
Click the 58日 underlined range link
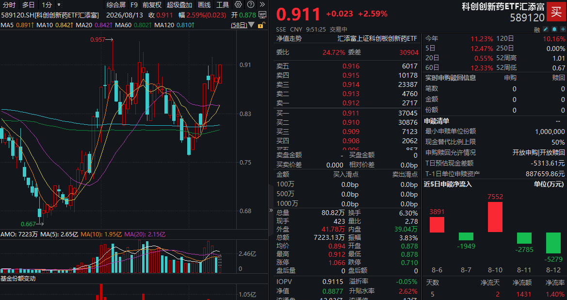pyautogui.click(x=240, y=25)
